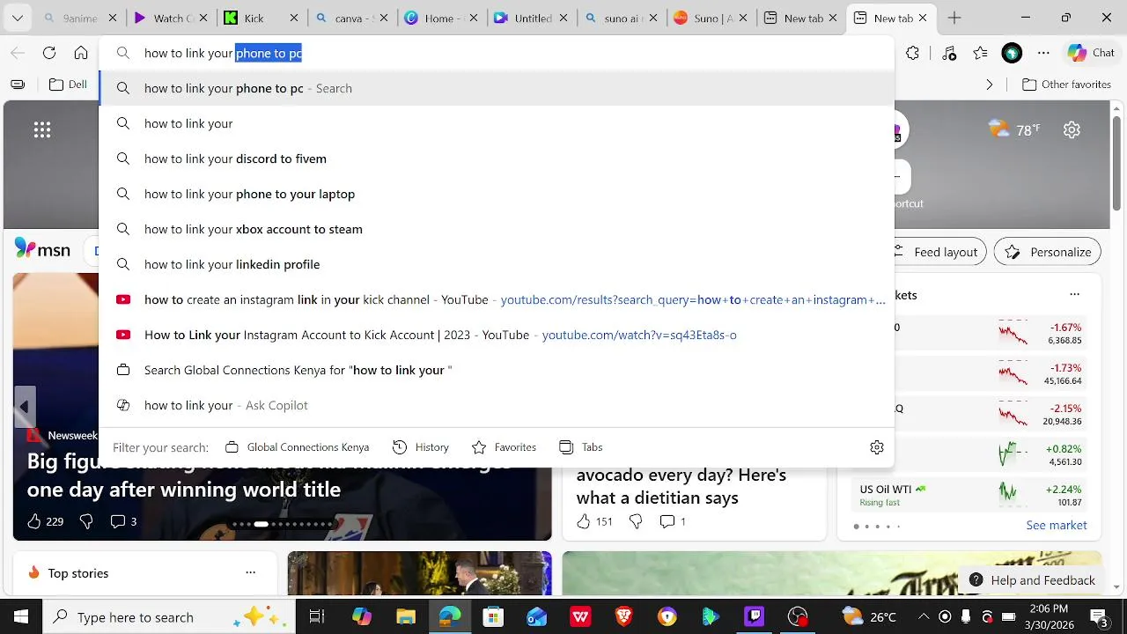The width and height of the screenshot is (1127, 634).
Task: Show hidden system tray icons chevron
Action: tap(924, 616)
